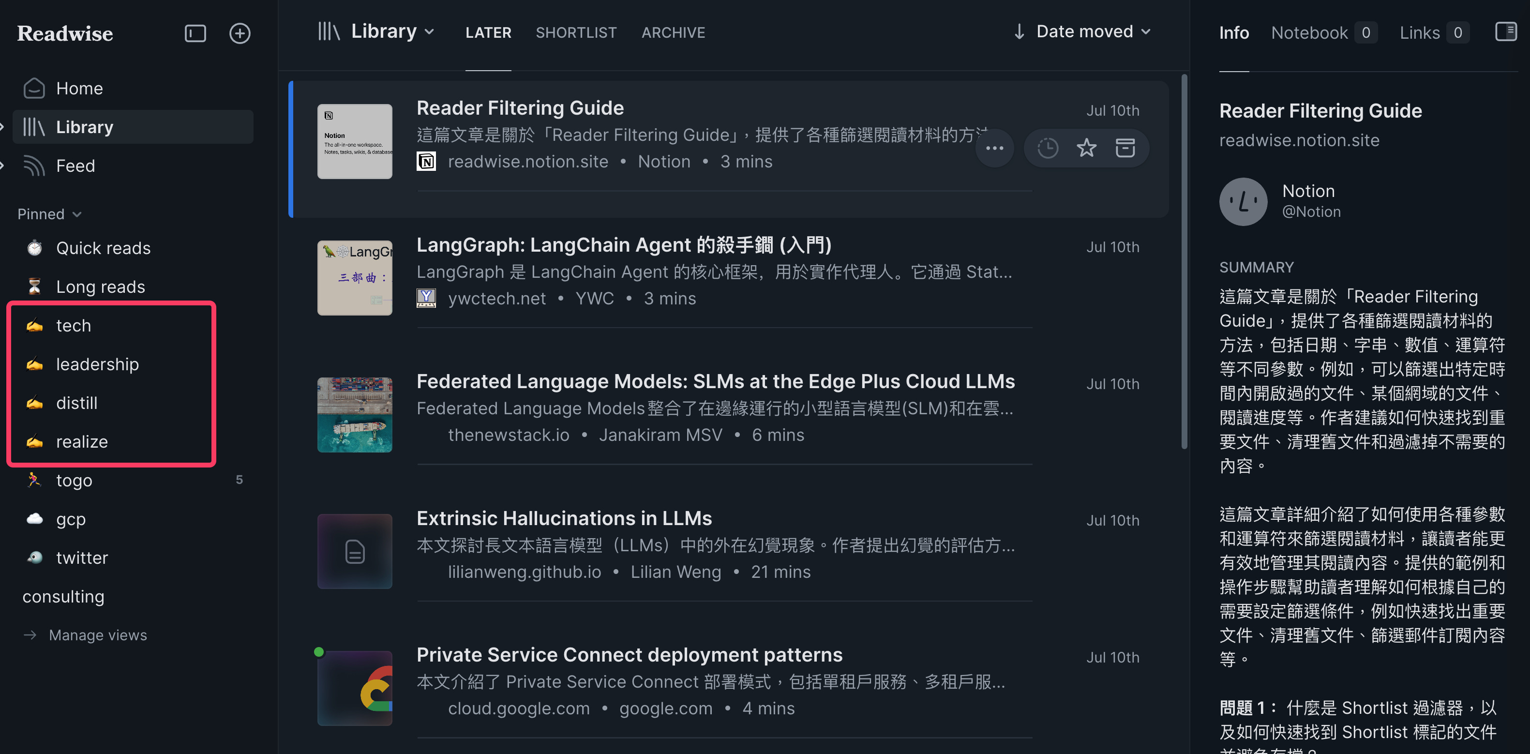Open LangGraph article thumbnail
1530x754 pixels.
[x=355, y=277]
